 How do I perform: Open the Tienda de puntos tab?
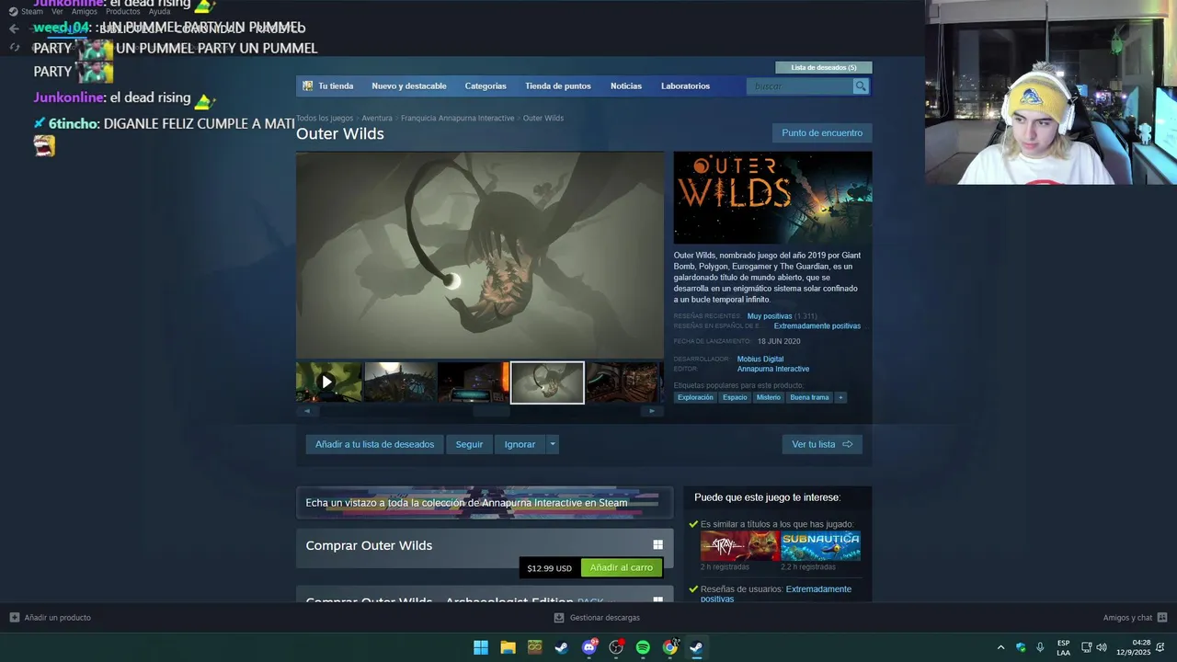pyautogui.click(x=558, y=86)
